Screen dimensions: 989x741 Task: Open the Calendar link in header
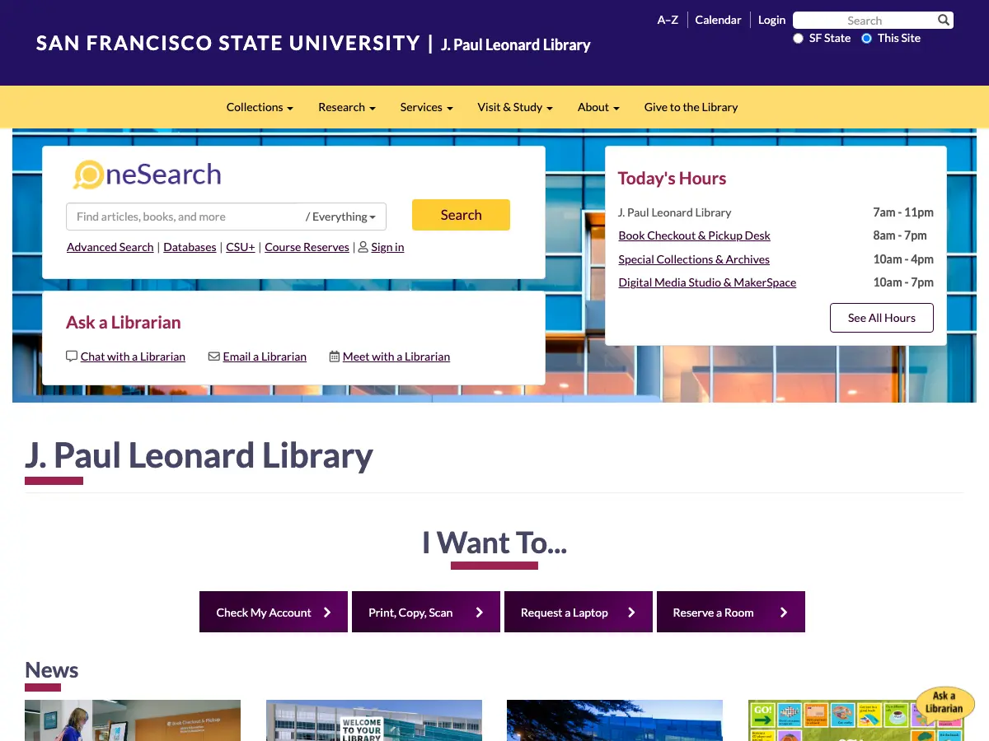click(718, 20)
